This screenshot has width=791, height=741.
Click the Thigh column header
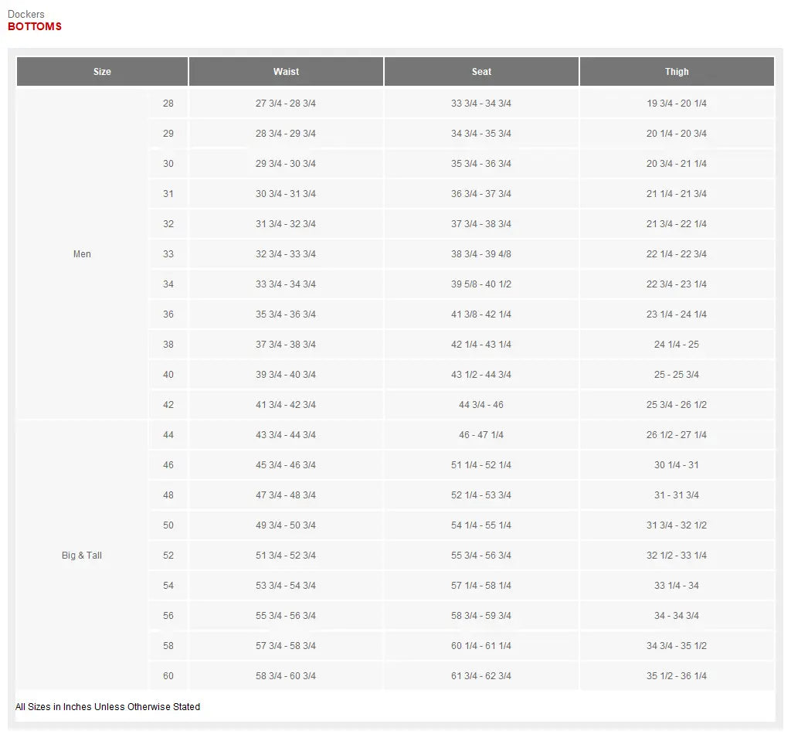point(677,72)
